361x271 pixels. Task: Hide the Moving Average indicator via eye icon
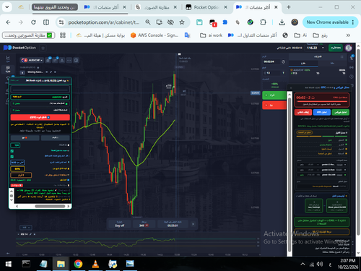[47, 72]
